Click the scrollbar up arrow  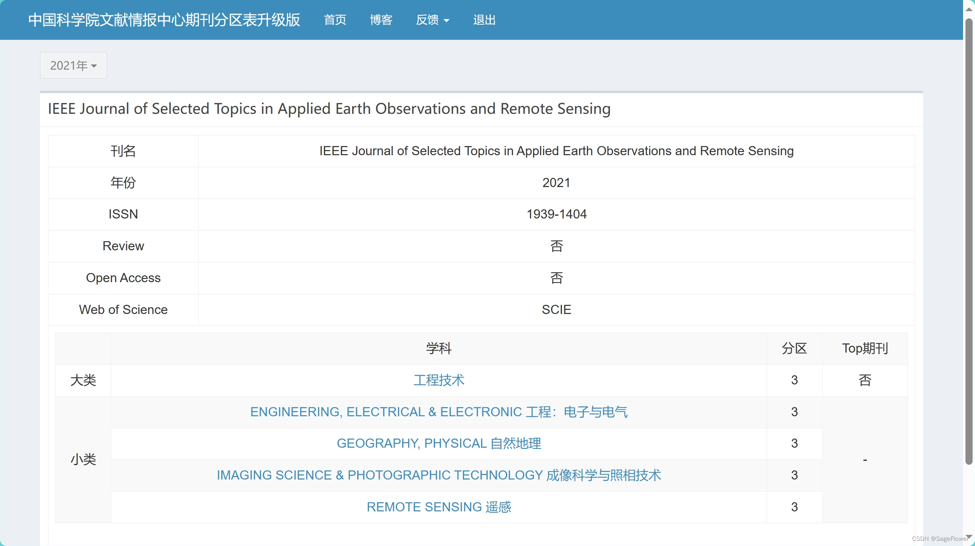pos(969,9)
